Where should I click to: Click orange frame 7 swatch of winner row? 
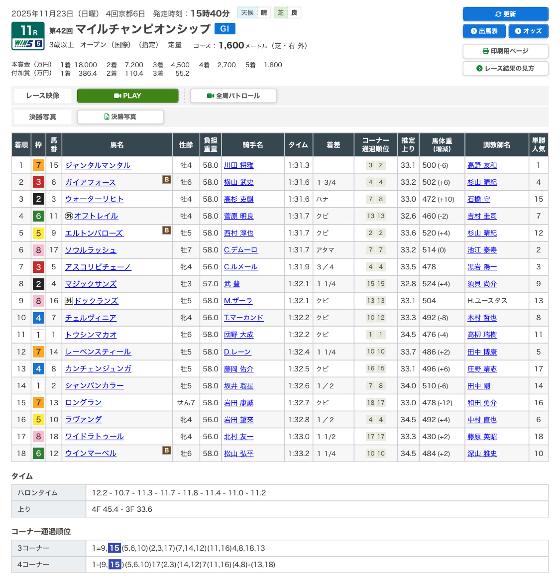38,165
